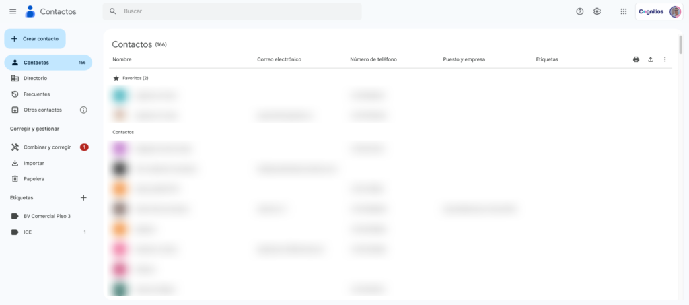Click the printer icon

(x=636, y=59)
